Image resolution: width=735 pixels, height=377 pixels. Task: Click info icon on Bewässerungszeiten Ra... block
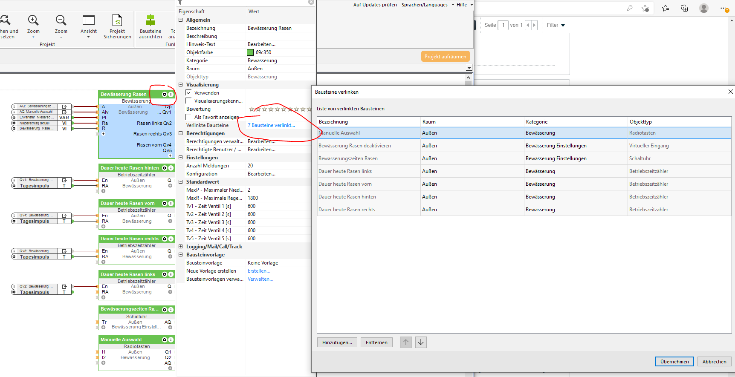pyautogui.click(x=171, y=310)
